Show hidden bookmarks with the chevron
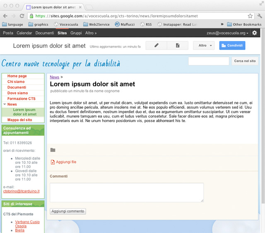The image size is (265, 233). (222, 24)
